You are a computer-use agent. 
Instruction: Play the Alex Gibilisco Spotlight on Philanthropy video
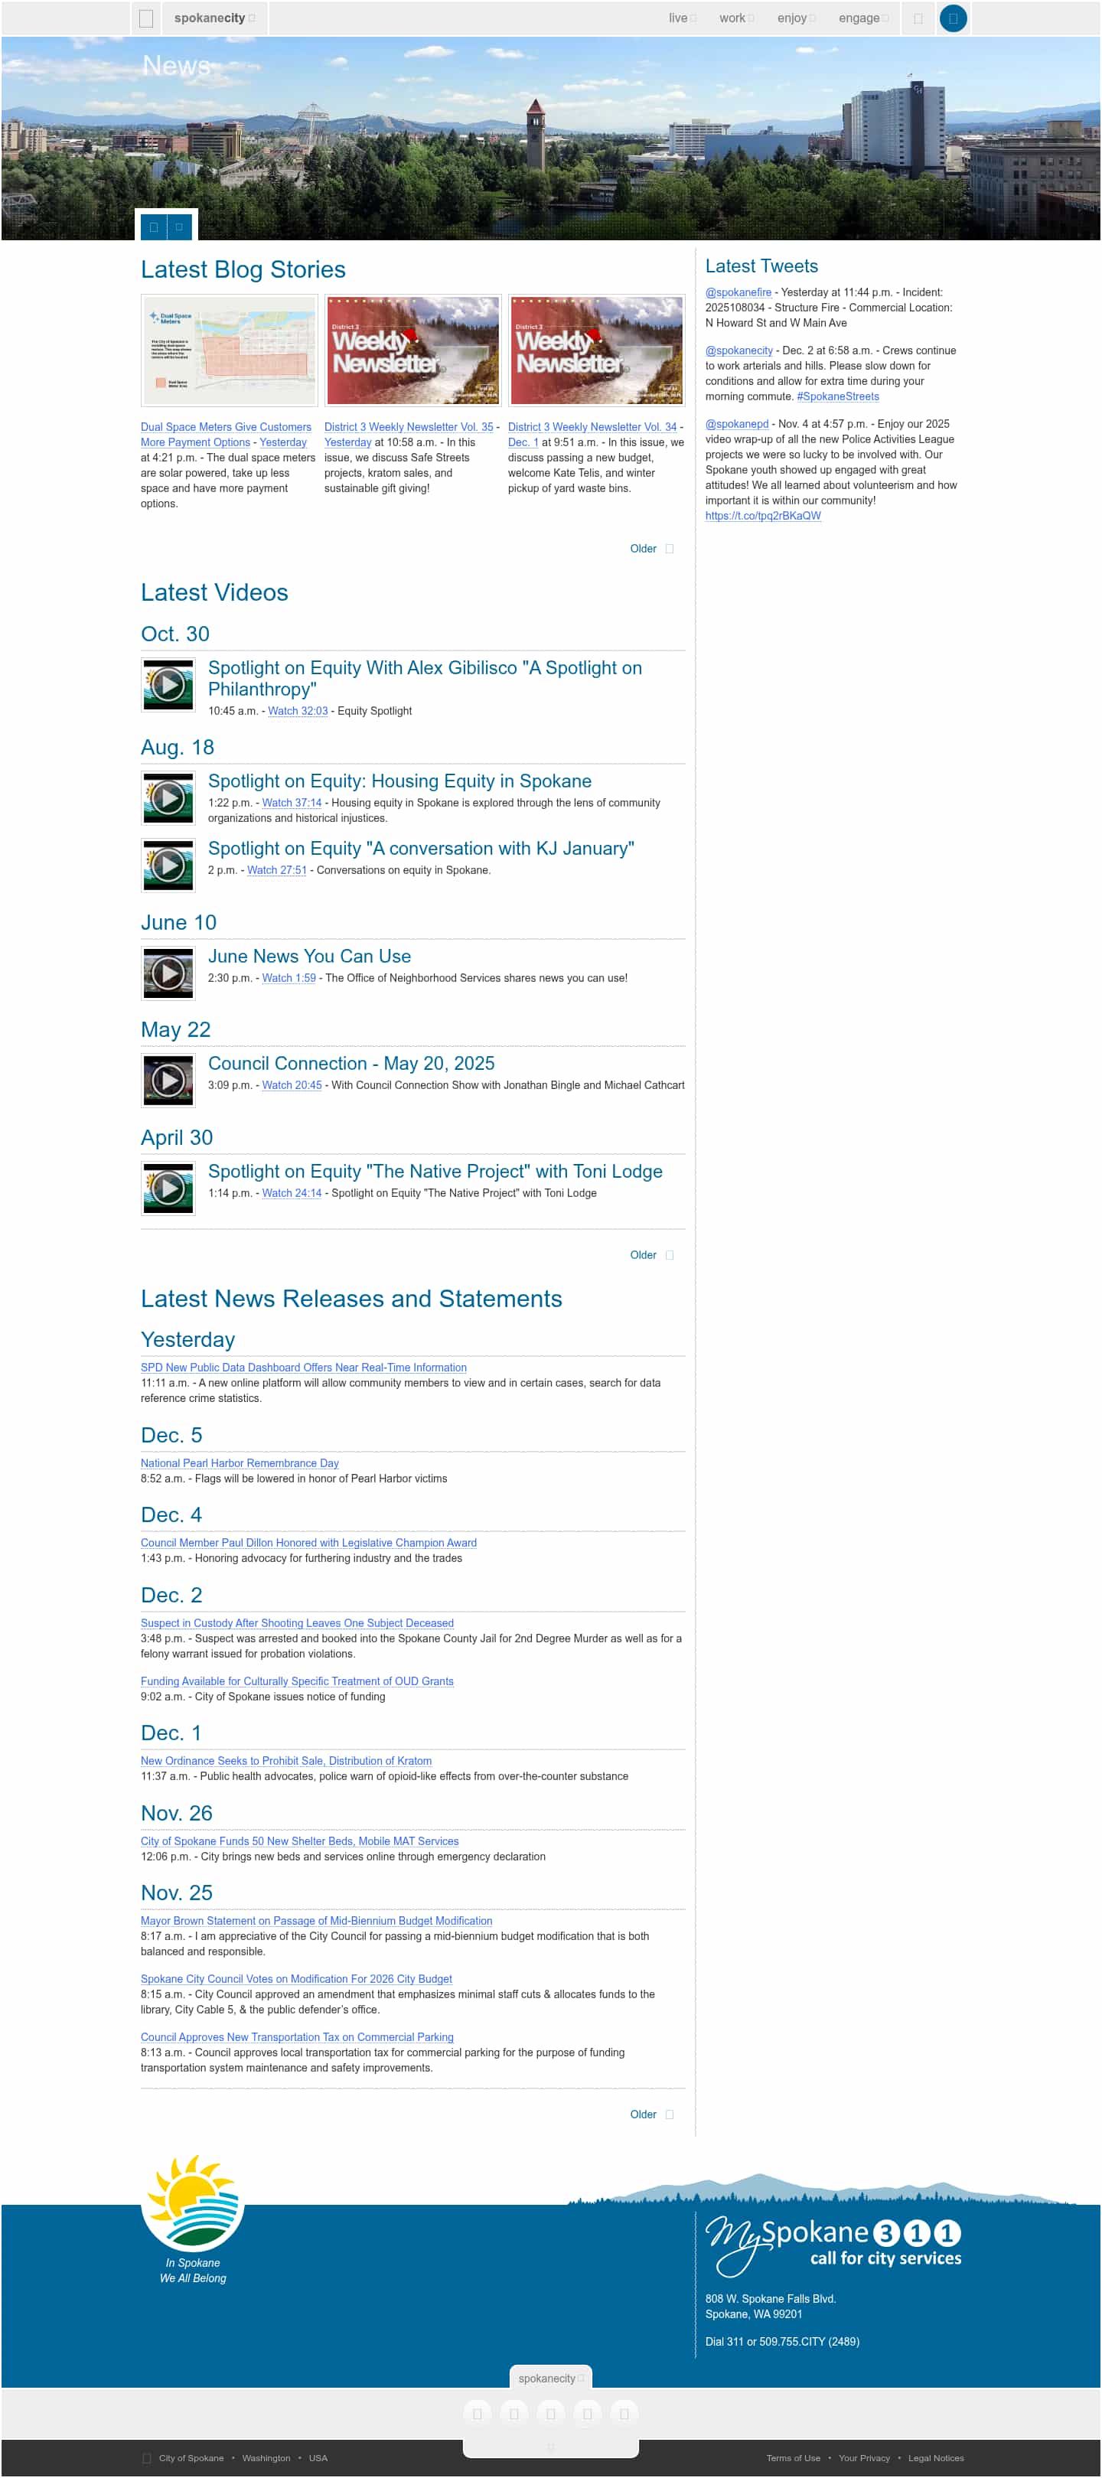168,685
